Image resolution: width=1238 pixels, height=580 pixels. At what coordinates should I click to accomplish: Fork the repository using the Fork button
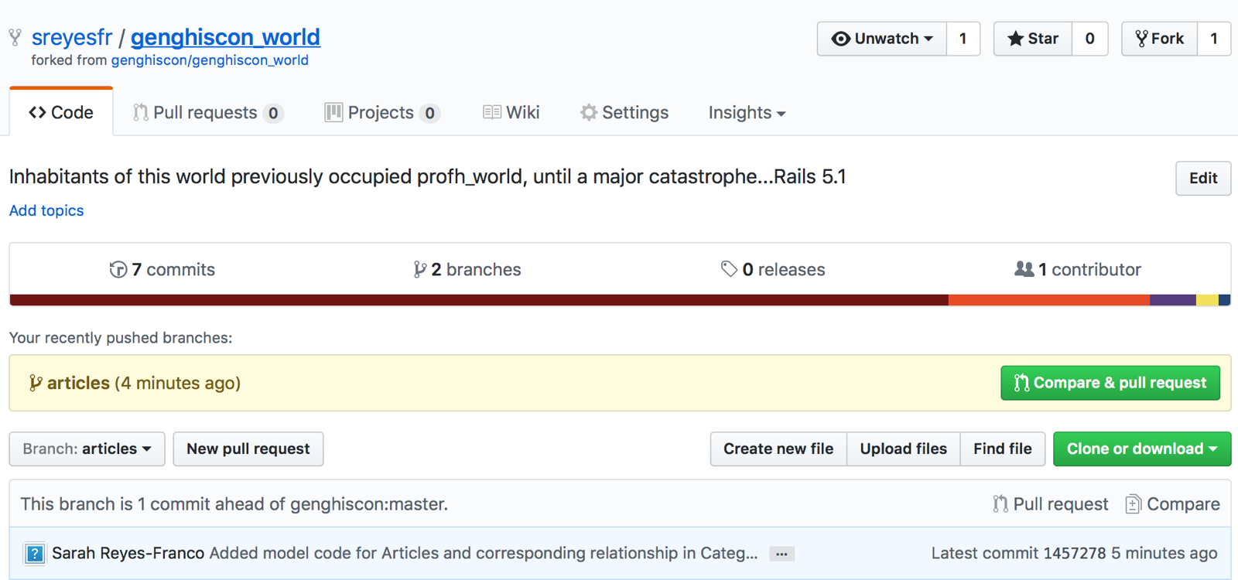coord(1160,39)
